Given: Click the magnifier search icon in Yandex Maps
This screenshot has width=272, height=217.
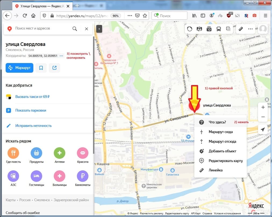Looking at the screenshot, I should (75, 29).
